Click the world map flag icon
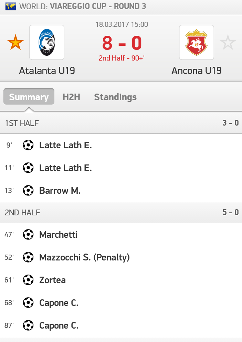The width and height of the screenshot is (242, 342). 11,6
